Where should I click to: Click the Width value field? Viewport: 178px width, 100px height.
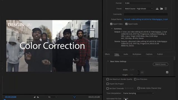[132, 70]
